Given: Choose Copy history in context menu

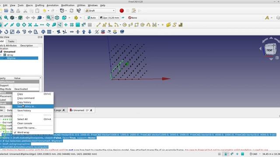Looking at the screenshot, I should (33, 102).
